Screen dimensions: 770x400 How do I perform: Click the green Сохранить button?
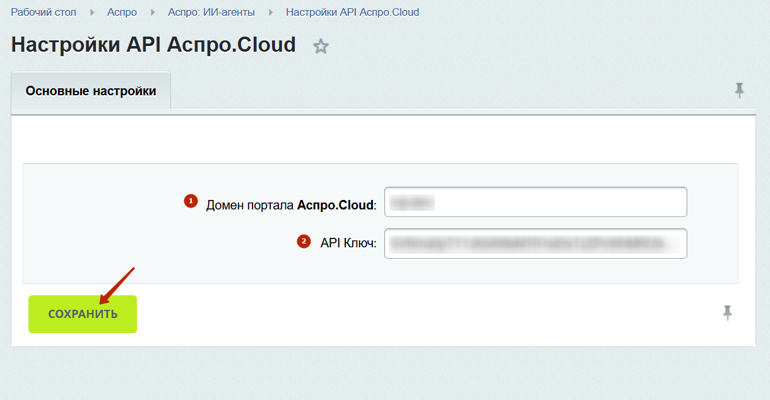[x=83, y=314]
